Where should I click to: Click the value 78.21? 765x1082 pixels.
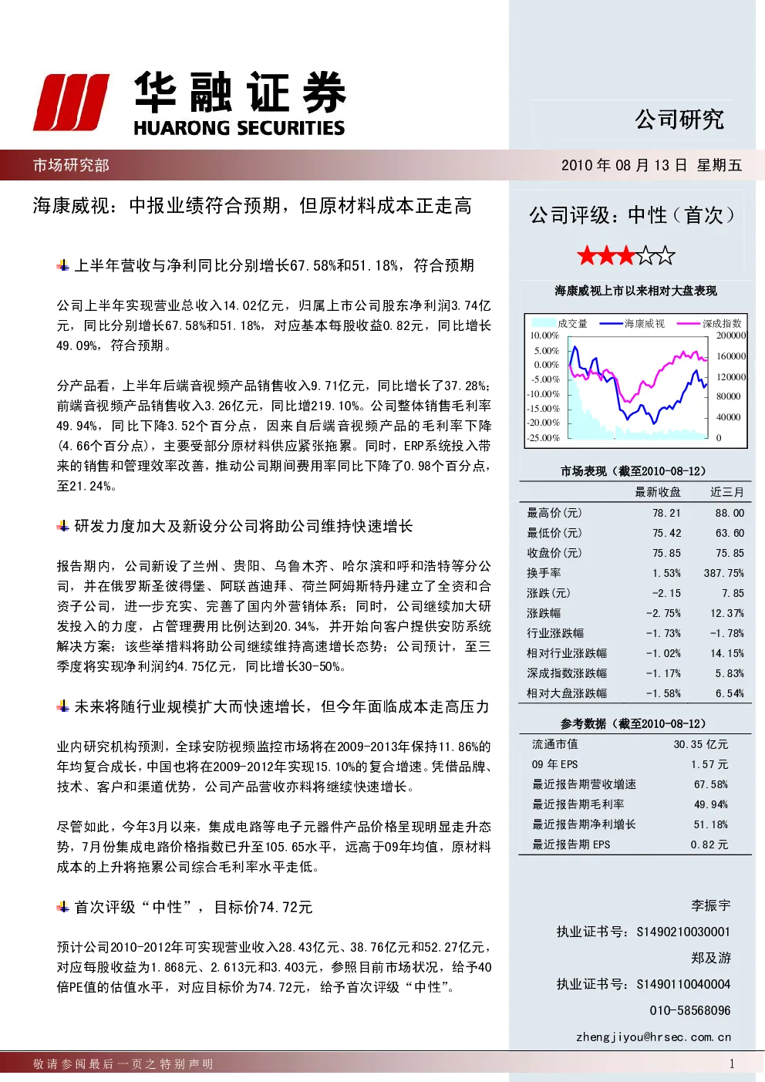[x=666, y=513]
